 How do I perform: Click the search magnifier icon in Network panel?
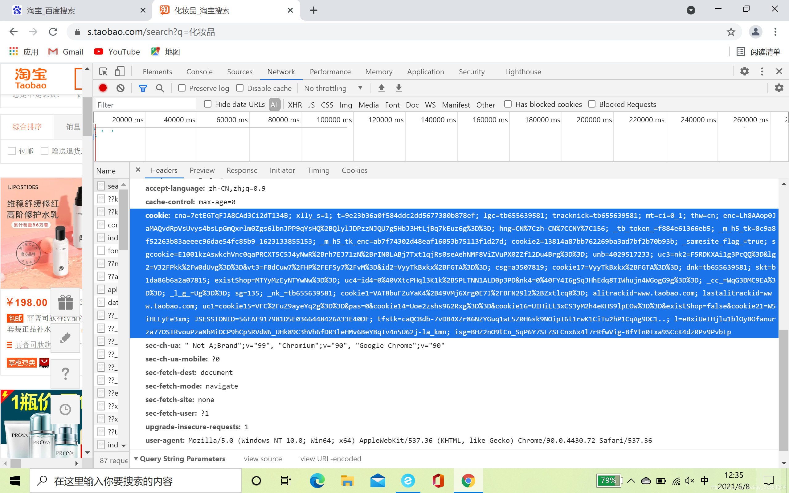[x=160, y=88]
